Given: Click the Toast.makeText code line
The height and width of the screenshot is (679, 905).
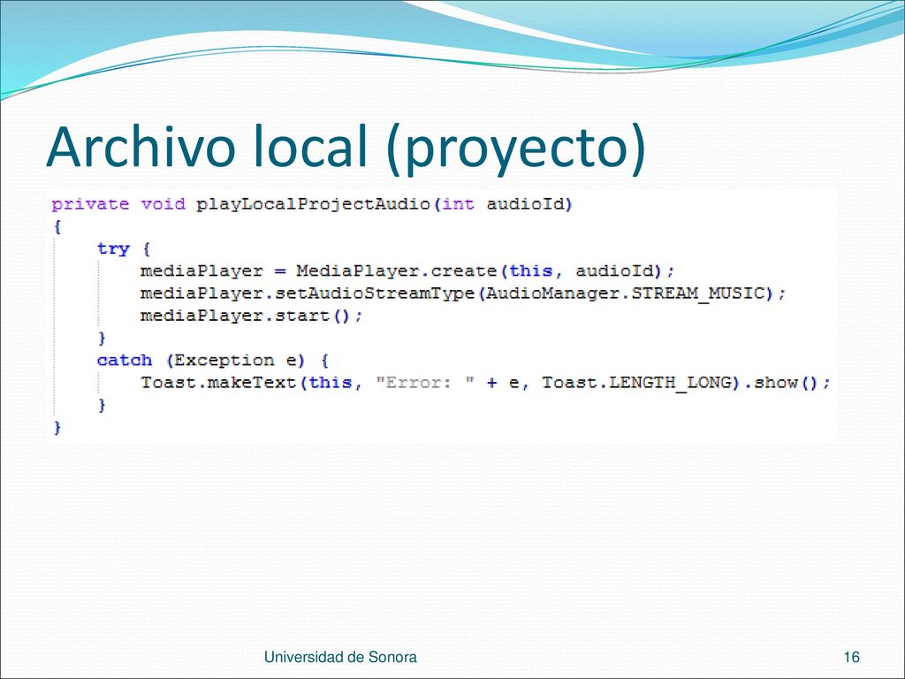Looking at the screenshot, I should click(485, 384).
